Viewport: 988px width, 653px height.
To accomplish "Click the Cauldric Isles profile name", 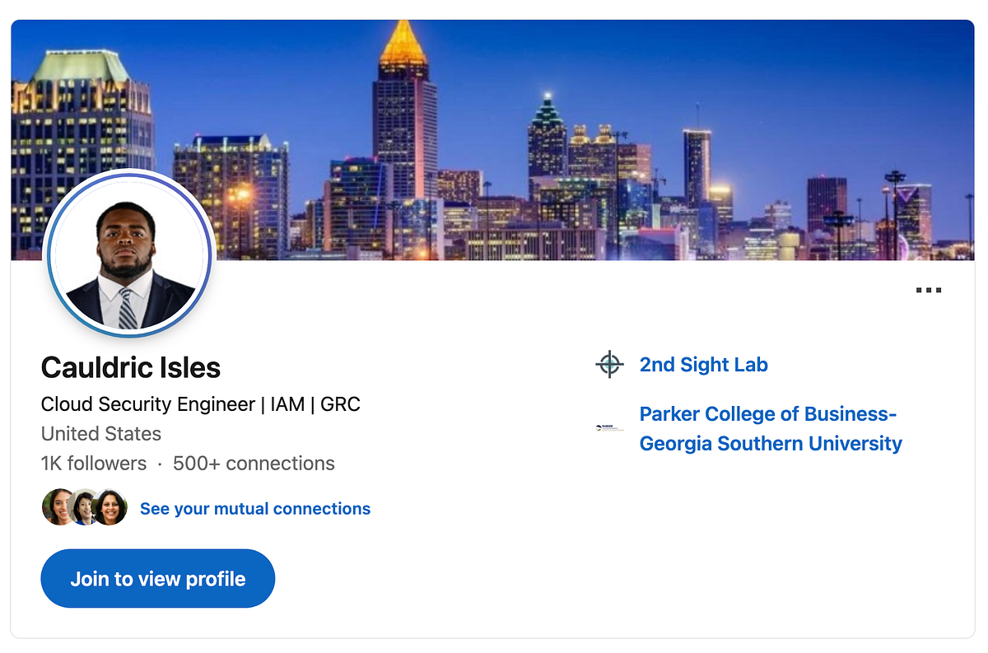I will tap(131, 367).
